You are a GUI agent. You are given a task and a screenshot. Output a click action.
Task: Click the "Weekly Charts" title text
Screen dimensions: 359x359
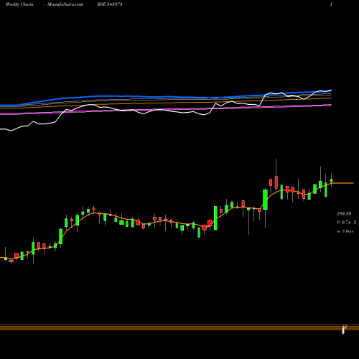[x=19, y=4]
